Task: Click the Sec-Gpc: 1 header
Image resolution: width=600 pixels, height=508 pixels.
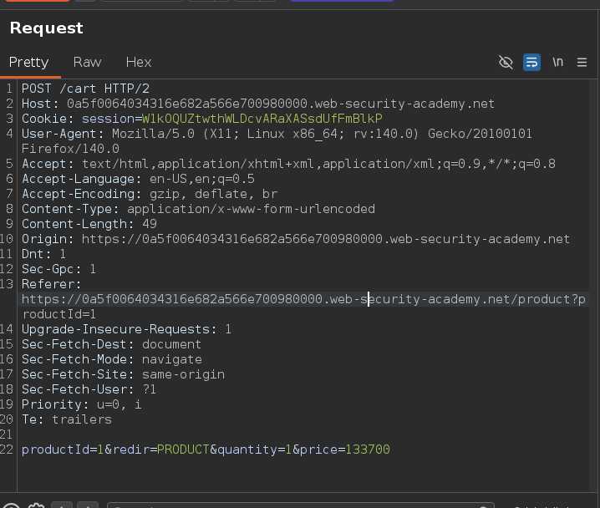Action: click(58, 269)
